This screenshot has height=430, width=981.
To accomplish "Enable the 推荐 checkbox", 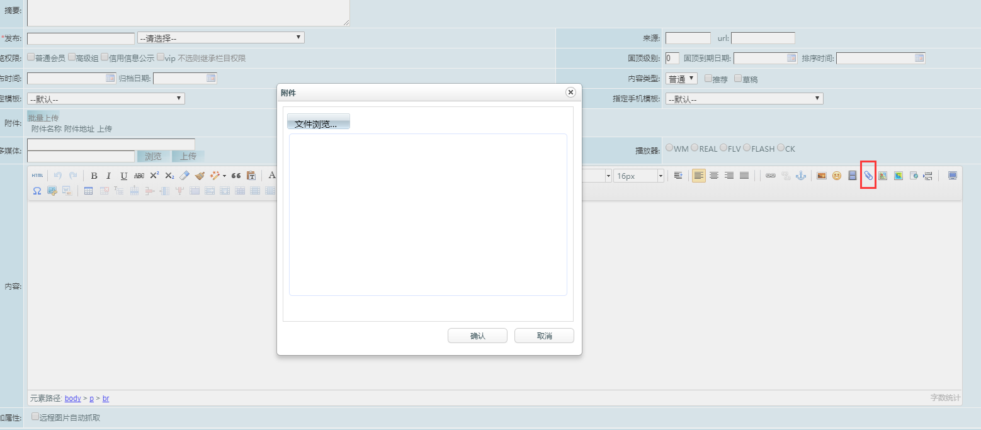I will click(x=708, y=79).
